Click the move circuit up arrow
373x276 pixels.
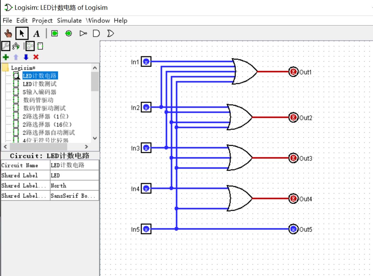(x=16, y=57)
